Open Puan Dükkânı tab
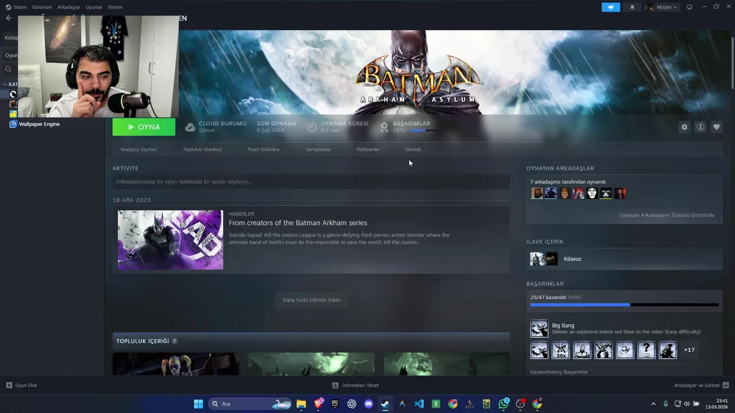 tap(263, 149)
